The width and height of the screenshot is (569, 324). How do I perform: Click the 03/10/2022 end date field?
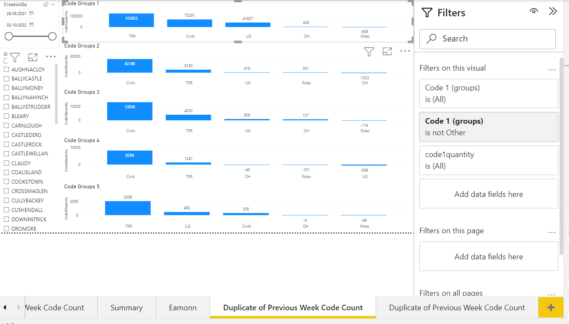[x=19, y=25]
